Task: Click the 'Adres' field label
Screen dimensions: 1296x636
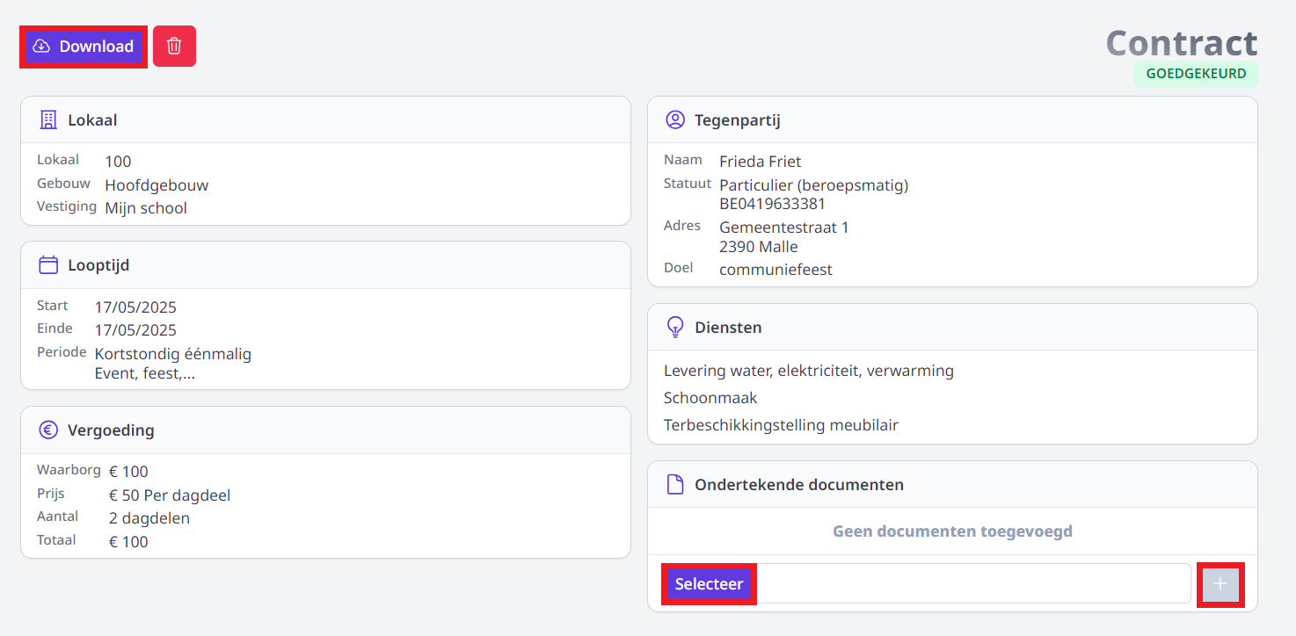Action: click(x=682, y=226)
